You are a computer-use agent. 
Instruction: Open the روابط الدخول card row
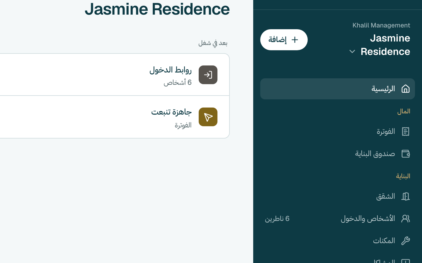115,75
